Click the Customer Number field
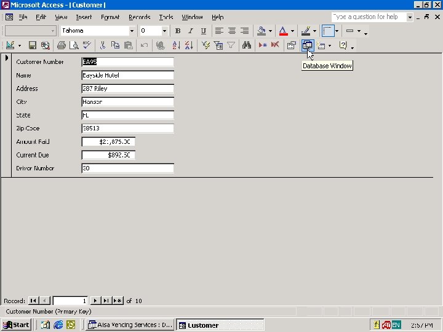The width and height of the screenshot is (443, 332). point(128,62)
